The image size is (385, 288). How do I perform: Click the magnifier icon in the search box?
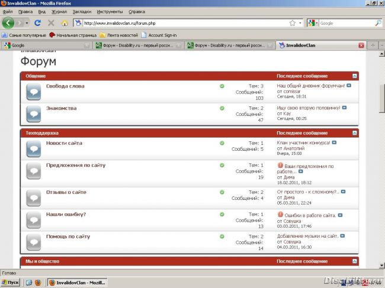point(378,23)
